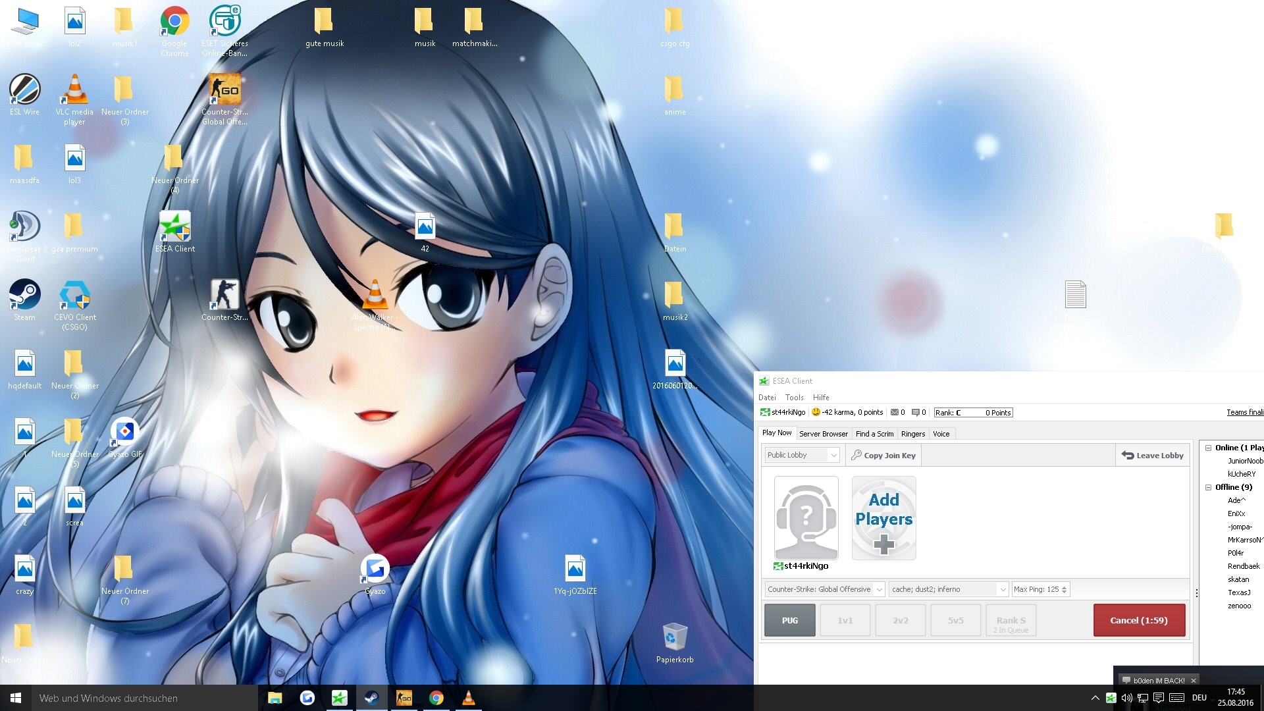Open the Tools menu
This screenshot has width=1264, height=711.
[794, 398]
